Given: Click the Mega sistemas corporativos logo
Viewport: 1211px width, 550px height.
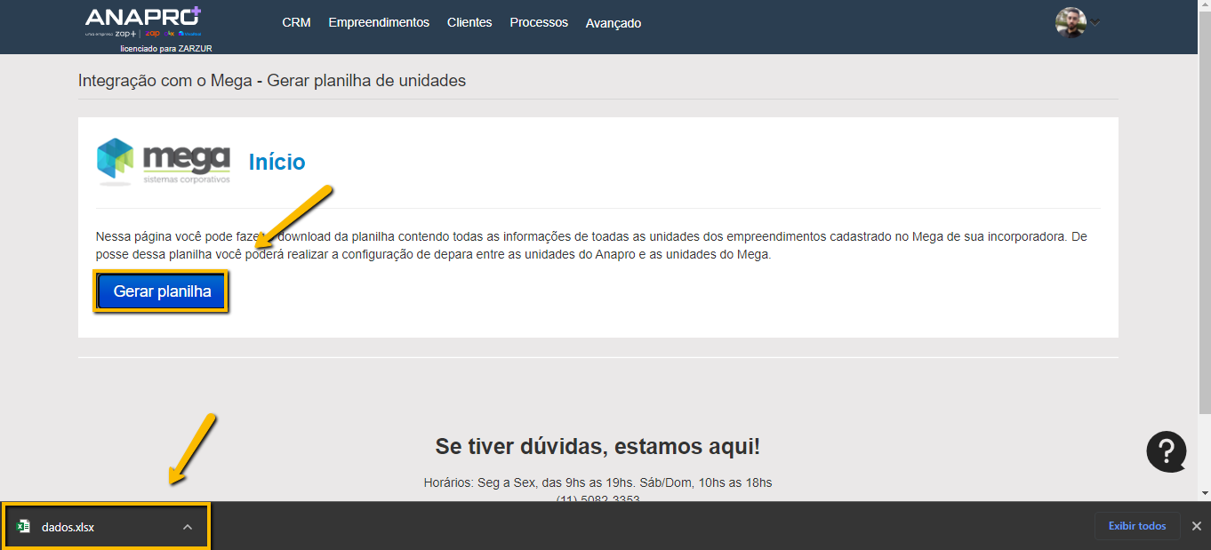Looking at the screenshot, I should (164, 162).
